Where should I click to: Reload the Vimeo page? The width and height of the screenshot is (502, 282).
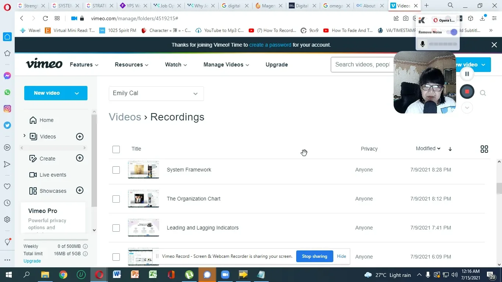coord(45,18)
